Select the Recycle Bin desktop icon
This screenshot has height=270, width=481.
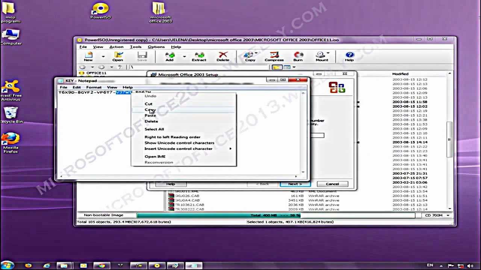click(11, 115)
